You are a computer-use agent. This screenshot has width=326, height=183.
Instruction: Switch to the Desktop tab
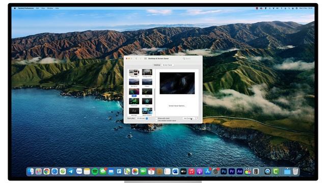[157, 65]
